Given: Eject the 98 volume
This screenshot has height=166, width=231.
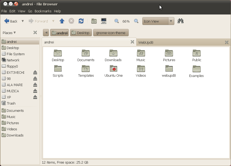Looking at the screenshot, I should tap(35, 79).
